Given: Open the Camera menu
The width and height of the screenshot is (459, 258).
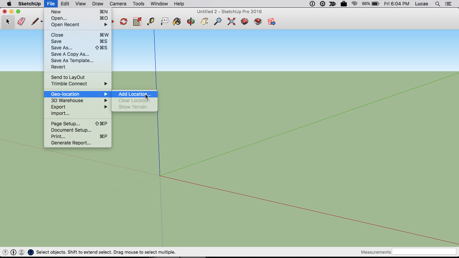Looking at the screenshot, I should coord(118,4).
